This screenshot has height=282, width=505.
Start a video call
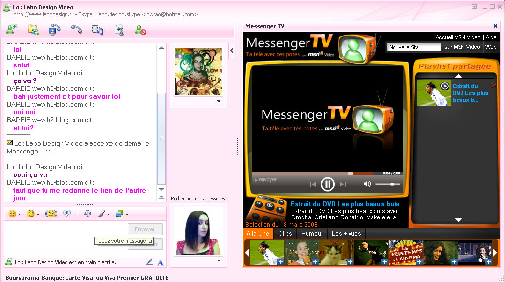point(55,30)
